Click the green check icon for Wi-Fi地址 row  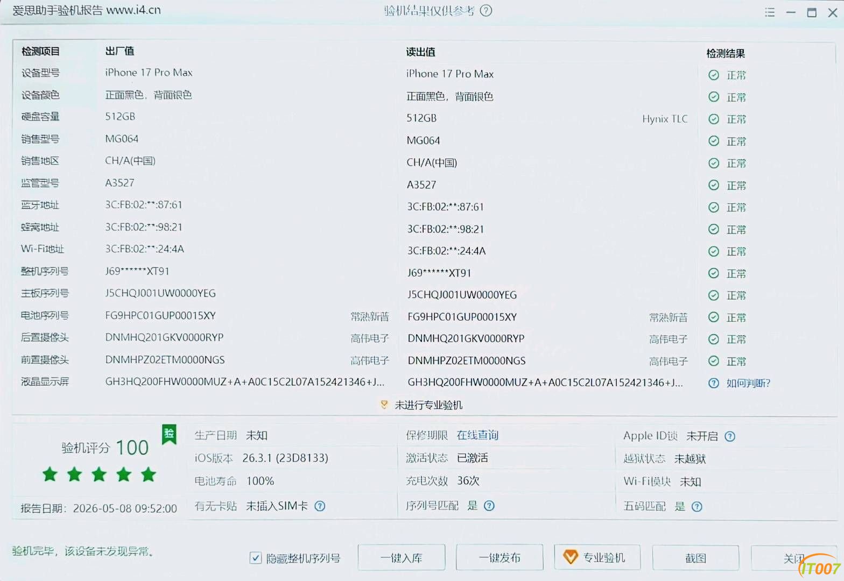(714, 251)
